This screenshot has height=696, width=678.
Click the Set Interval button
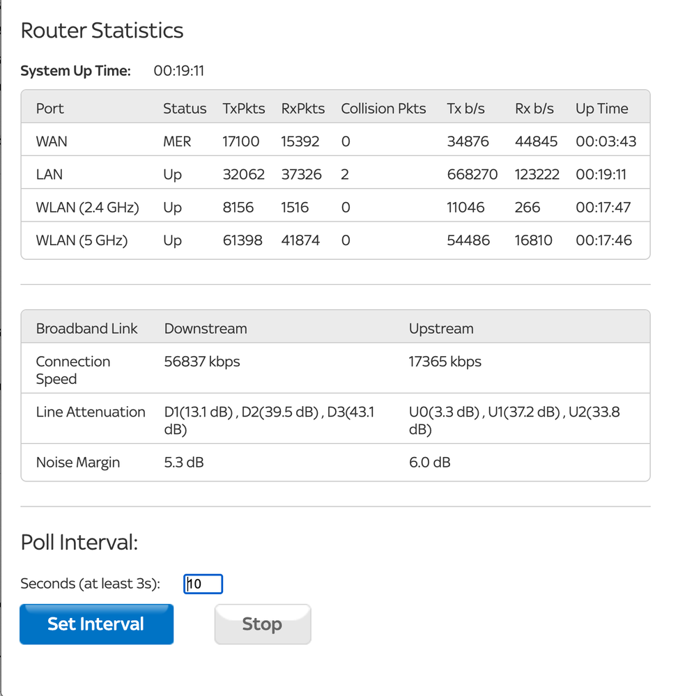(96, 624)
